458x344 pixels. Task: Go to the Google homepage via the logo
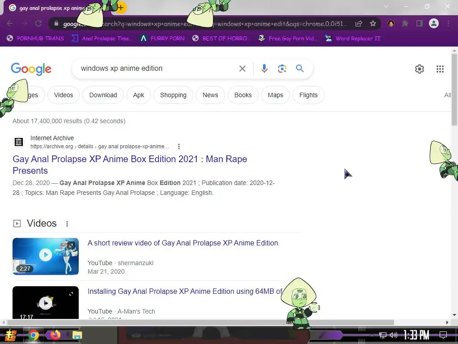31,69
